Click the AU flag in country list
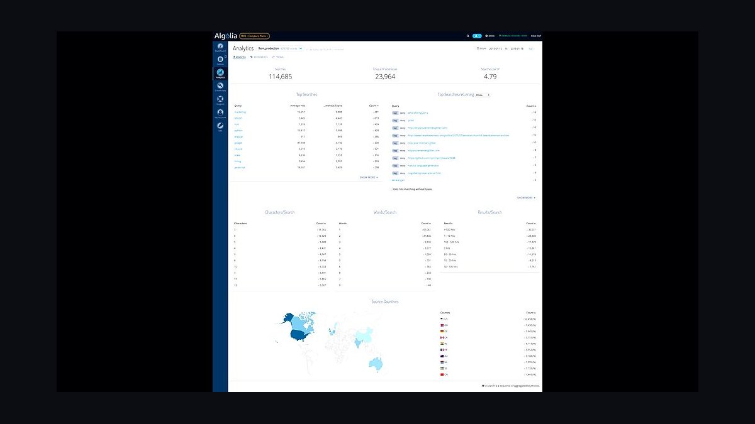The width and height of the screenshot is (755, 424). 444,357
